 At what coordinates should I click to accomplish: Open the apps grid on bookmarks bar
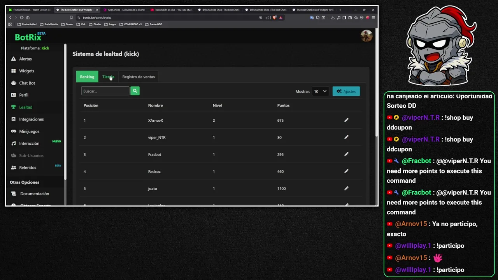10,24
